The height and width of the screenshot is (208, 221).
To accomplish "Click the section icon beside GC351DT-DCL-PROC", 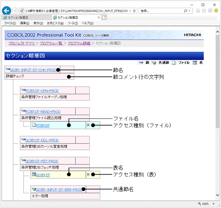I will coord(23,140).
